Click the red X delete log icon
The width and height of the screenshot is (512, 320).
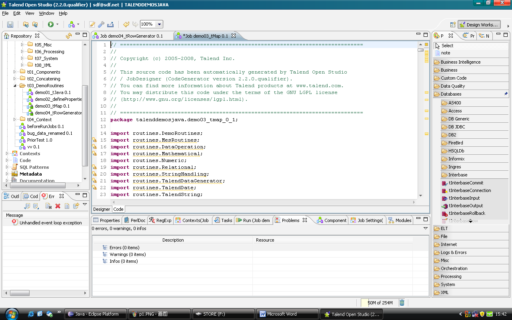pos(58,206)
